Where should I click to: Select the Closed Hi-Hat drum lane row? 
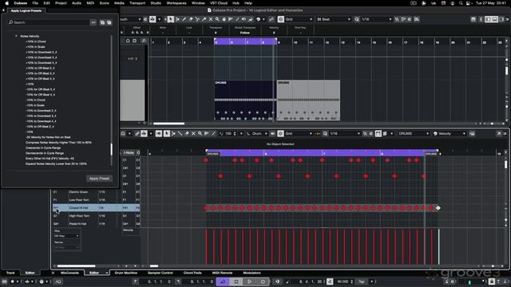click(x=96, y=207)
